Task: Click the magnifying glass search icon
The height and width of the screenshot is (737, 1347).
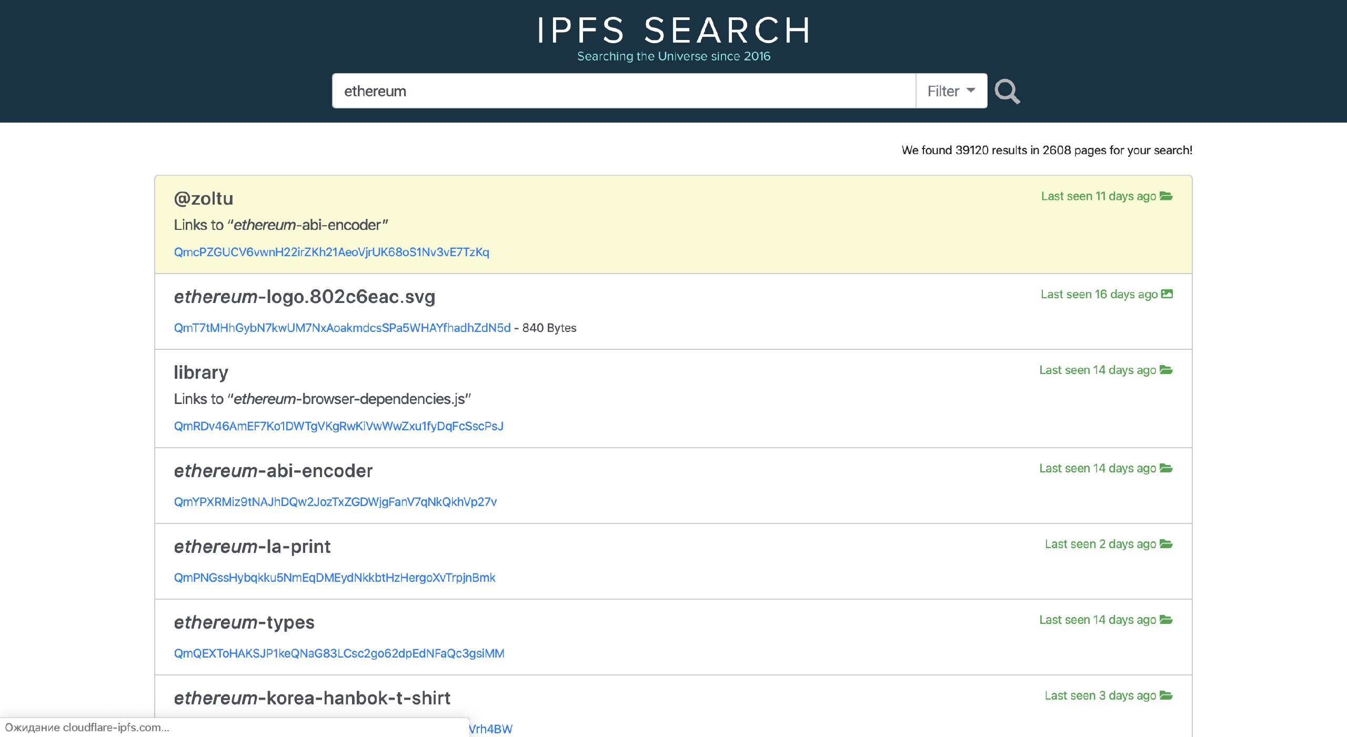Action: point(1007,92)
